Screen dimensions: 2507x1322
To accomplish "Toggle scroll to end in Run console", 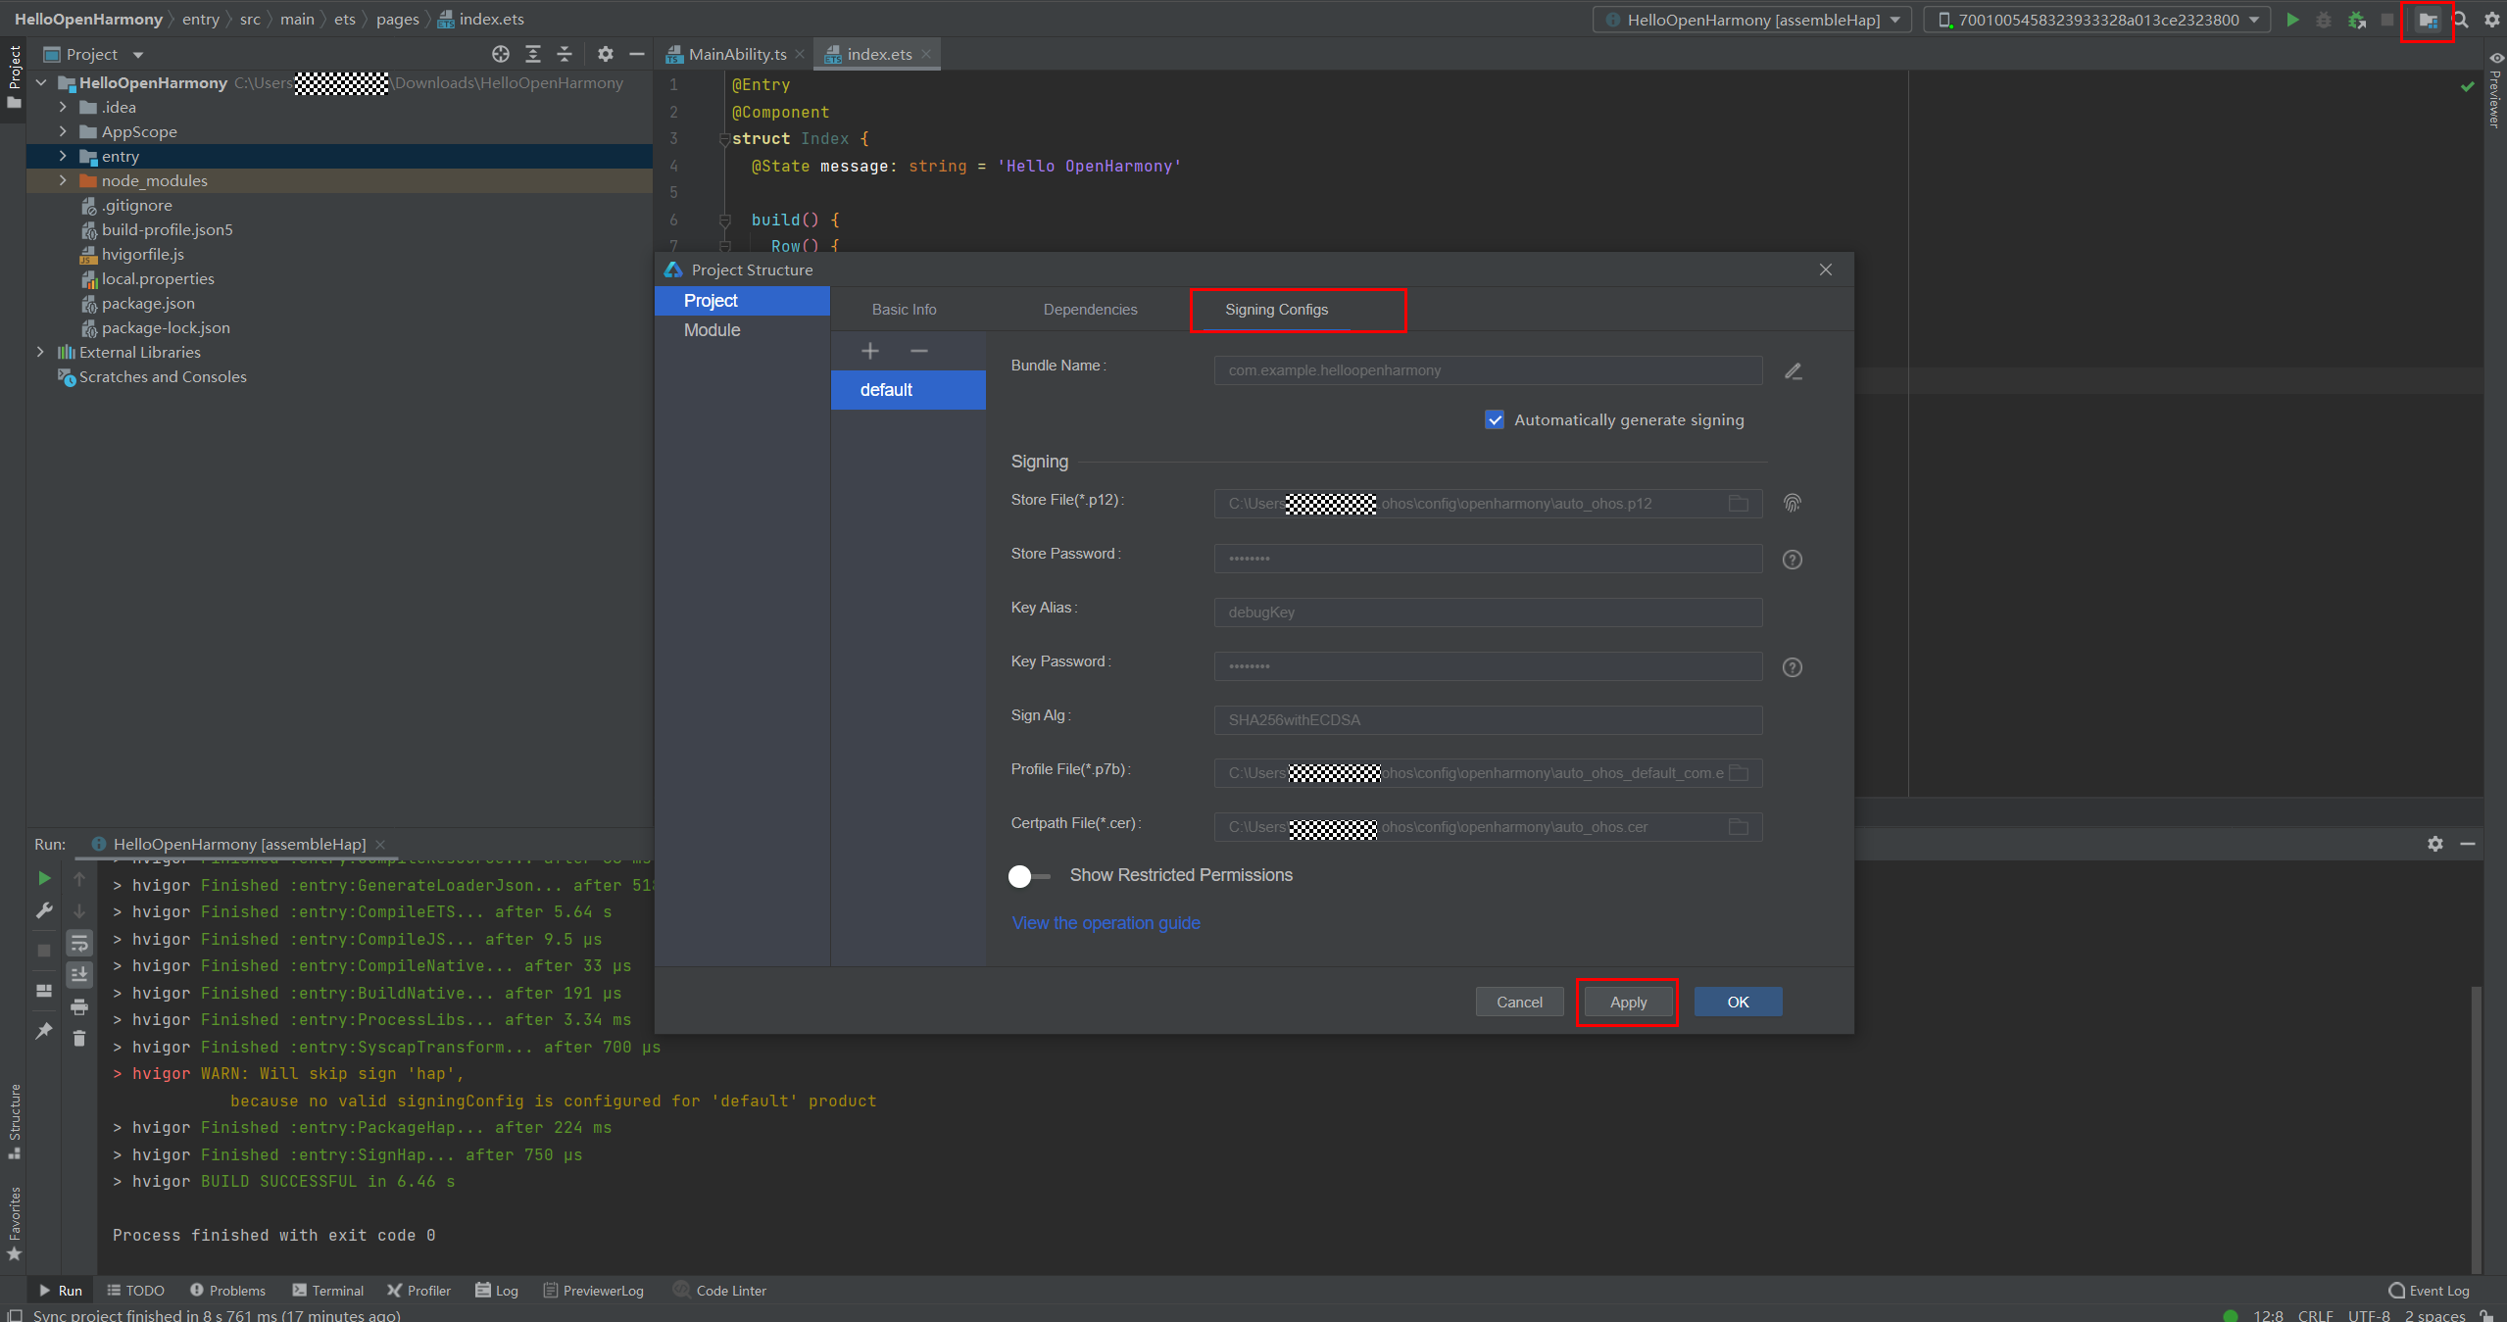I will [x=79, y=974].
